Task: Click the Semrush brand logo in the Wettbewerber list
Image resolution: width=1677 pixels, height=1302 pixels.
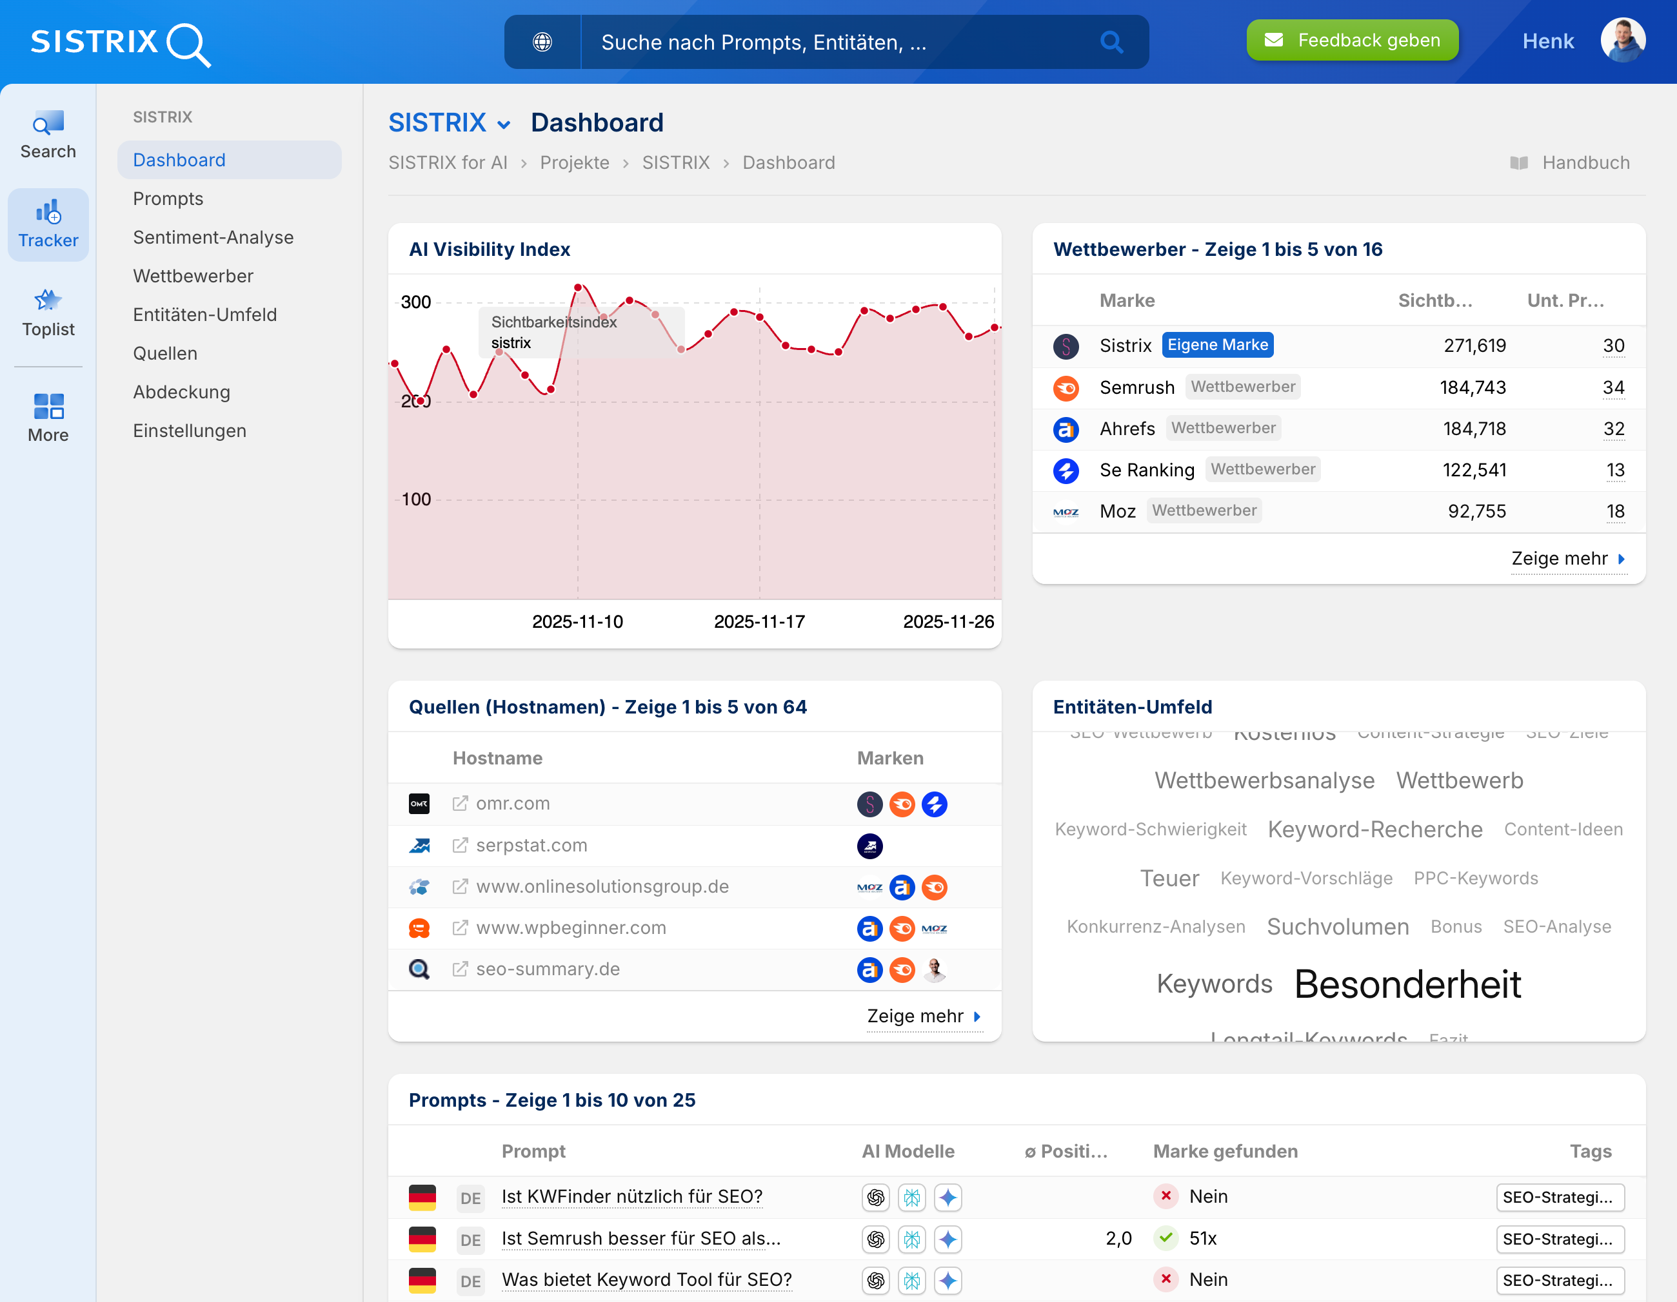Action: pyautogui.click(x=1066, y=388)
